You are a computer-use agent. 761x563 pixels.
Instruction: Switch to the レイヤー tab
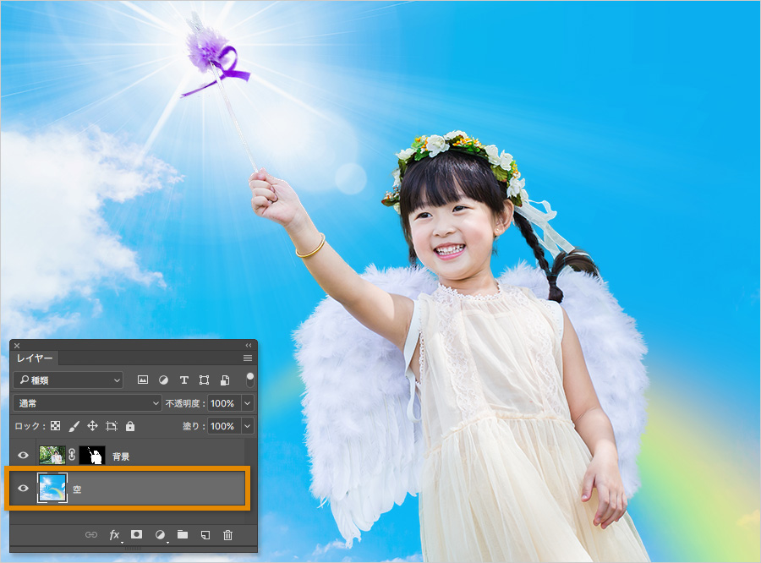(x=35, y=358)
